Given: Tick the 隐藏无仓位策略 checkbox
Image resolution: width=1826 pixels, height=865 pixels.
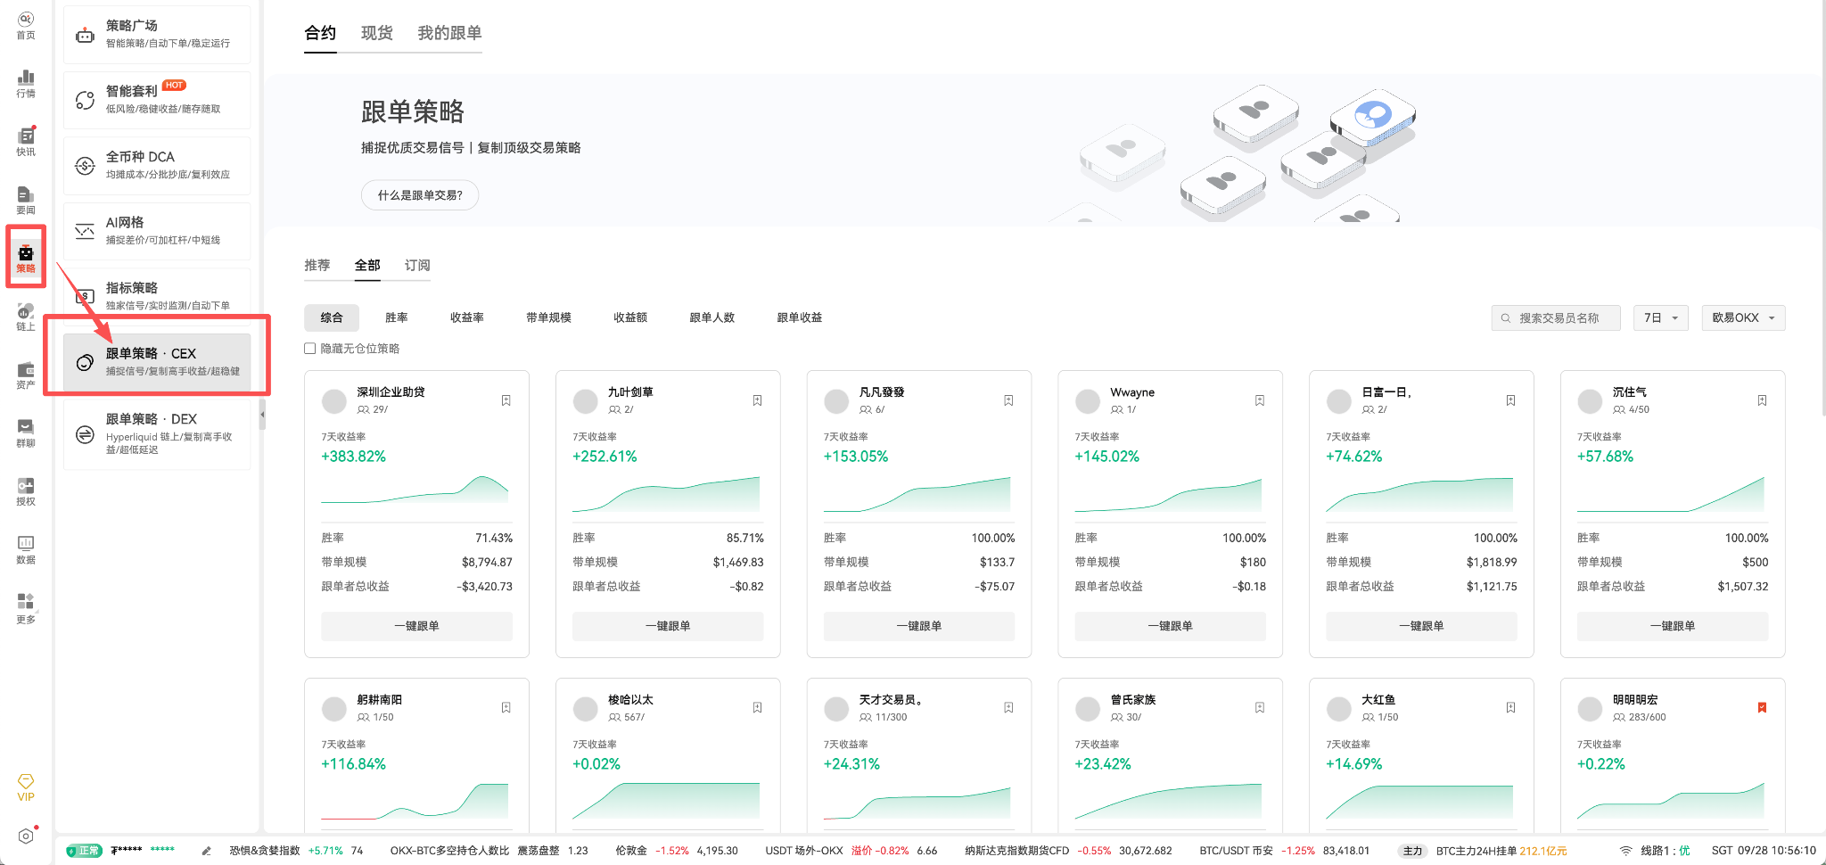Looking at the screenshot, I should click(x=309, y=349).
